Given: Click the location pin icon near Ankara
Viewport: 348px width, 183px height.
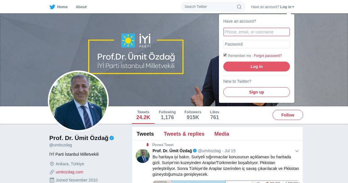Looking at the screenshot, I should point(52,164).
